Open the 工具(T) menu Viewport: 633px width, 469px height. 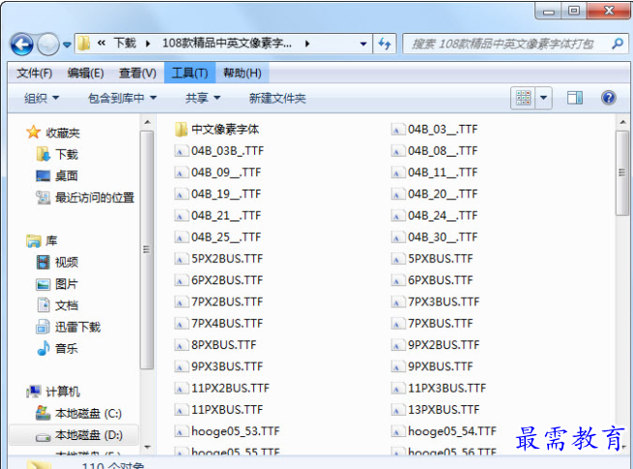click(189, 73)
